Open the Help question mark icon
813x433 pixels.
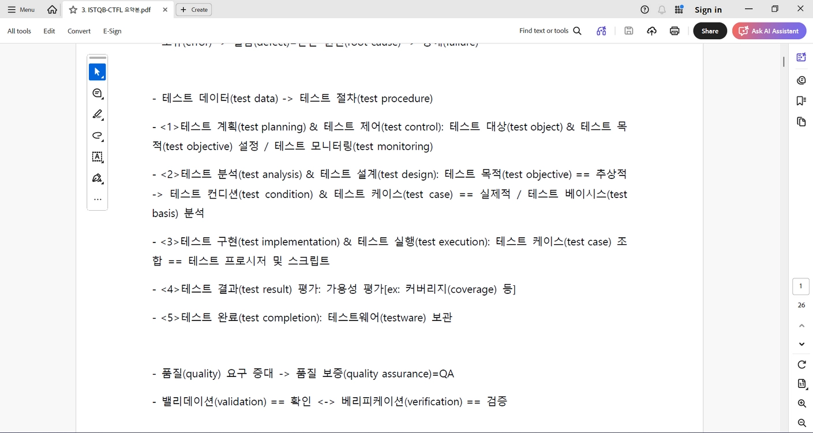point(645,10)
